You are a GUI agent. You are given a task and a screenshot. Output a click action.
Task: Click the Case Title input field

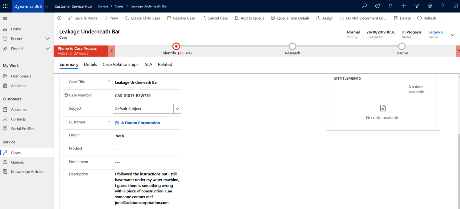click(x=147, y=82)
